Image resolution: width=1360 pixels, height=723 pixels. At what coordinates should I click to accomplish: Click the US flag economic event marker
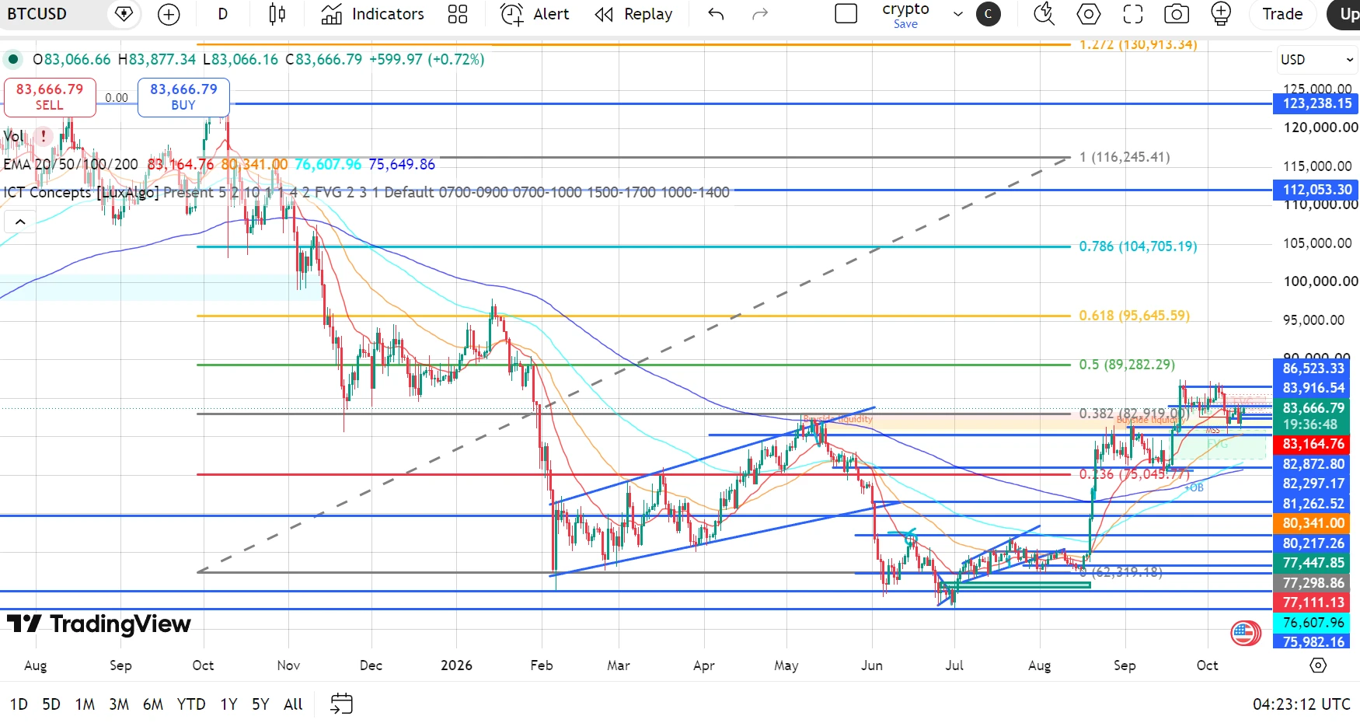point(1245,634)
